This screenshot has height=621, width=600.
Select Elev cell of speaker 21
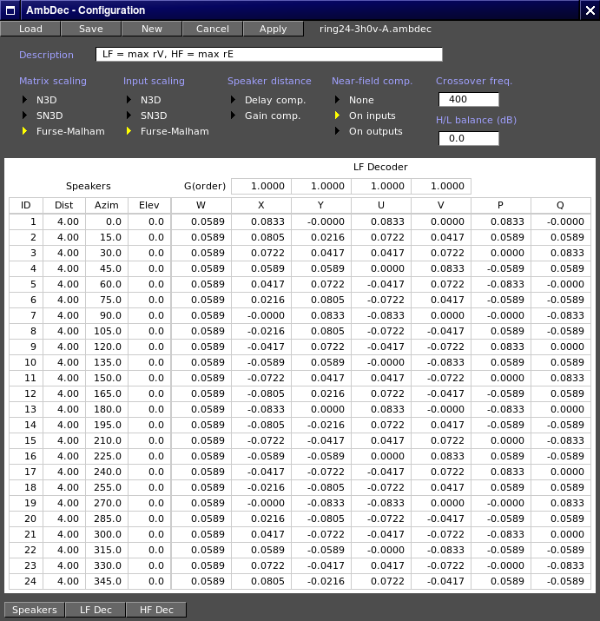(149, 535)
